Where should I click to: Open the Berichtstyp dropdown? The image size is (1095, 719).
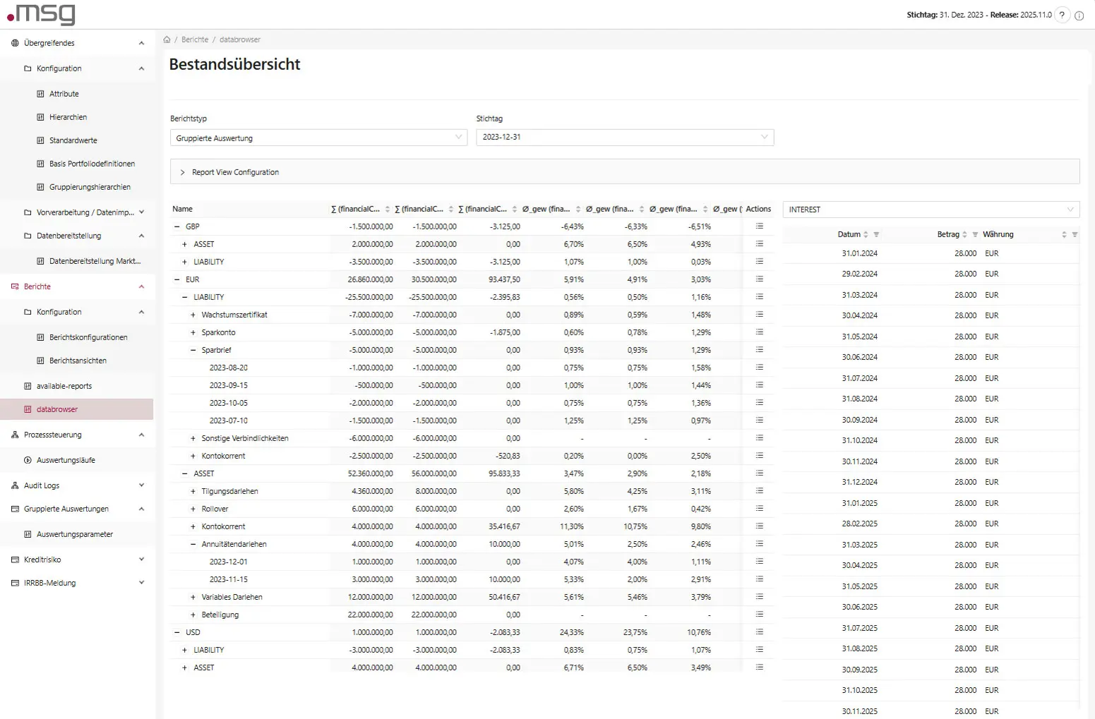[459, 137]
